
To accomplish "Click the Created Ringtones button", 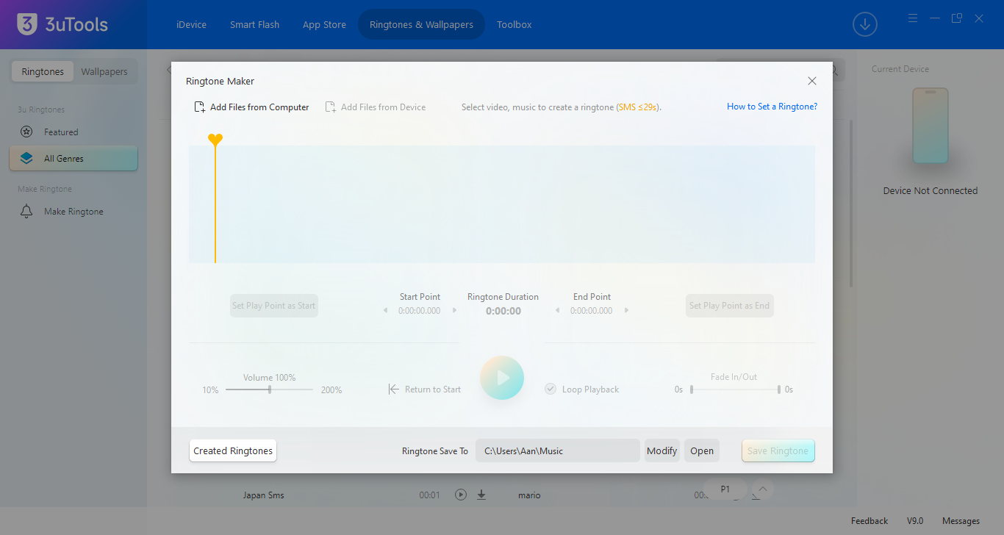I will point(233,451).
